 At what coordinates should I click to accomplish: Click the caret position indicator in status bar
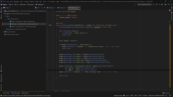[x=132, y=96]
